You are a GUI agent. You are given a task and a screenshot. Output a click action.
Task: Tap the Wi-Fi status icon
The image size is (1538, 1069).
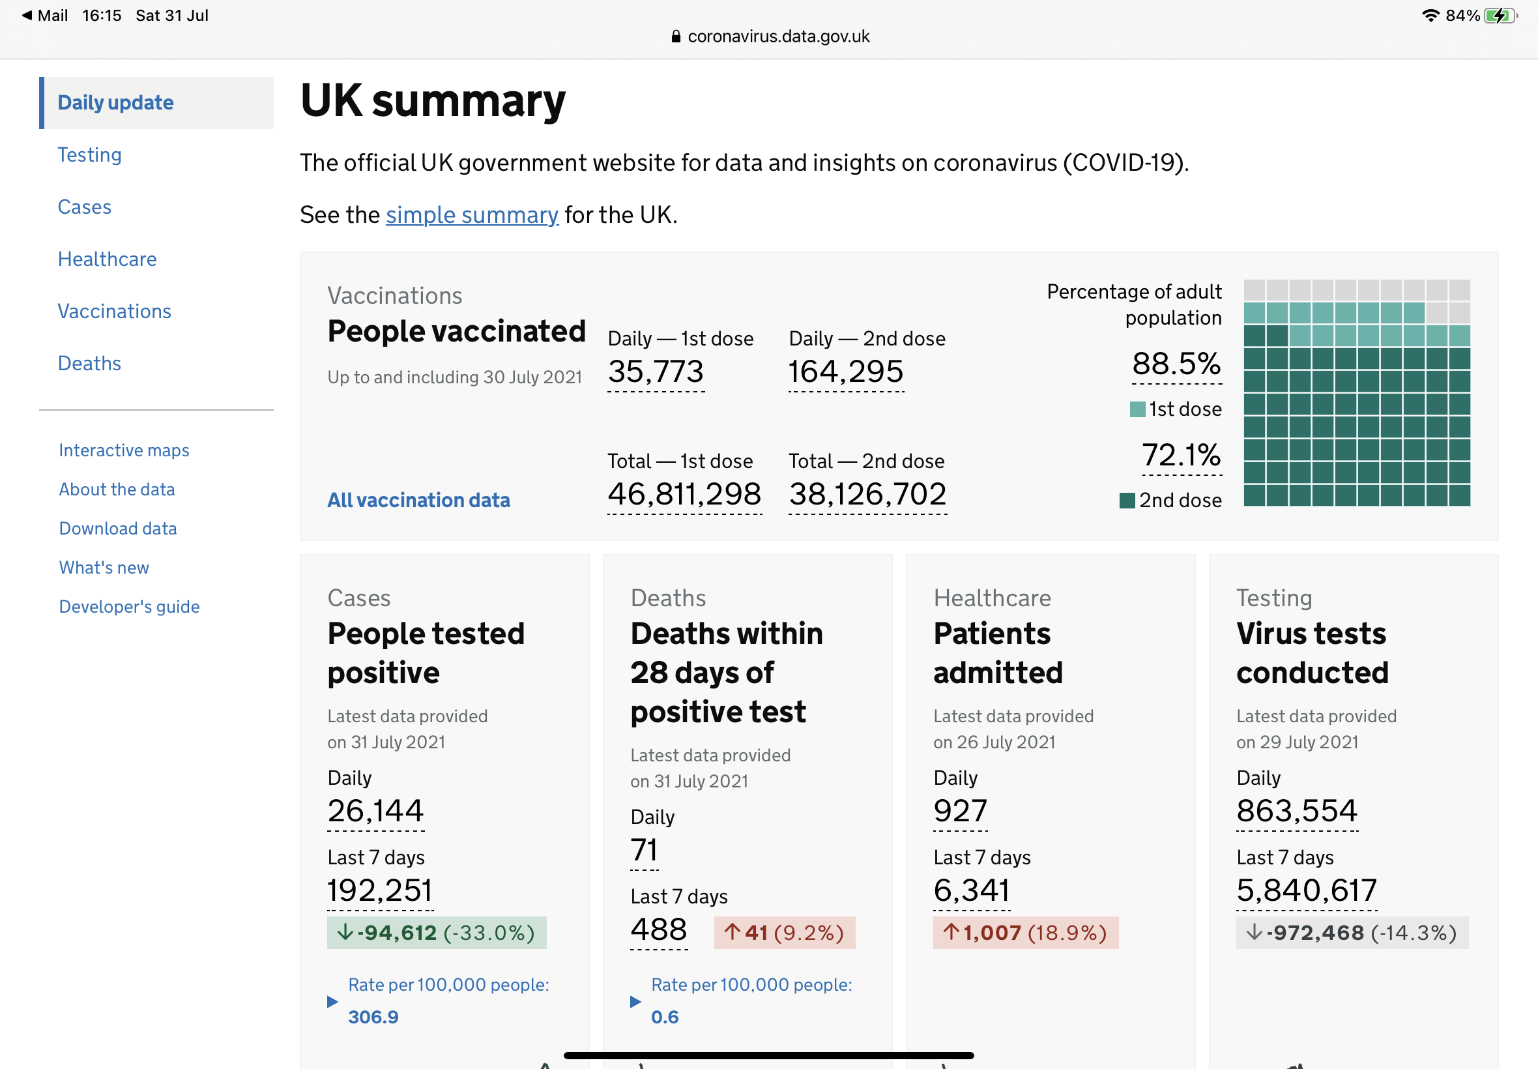pos(1431,15)
